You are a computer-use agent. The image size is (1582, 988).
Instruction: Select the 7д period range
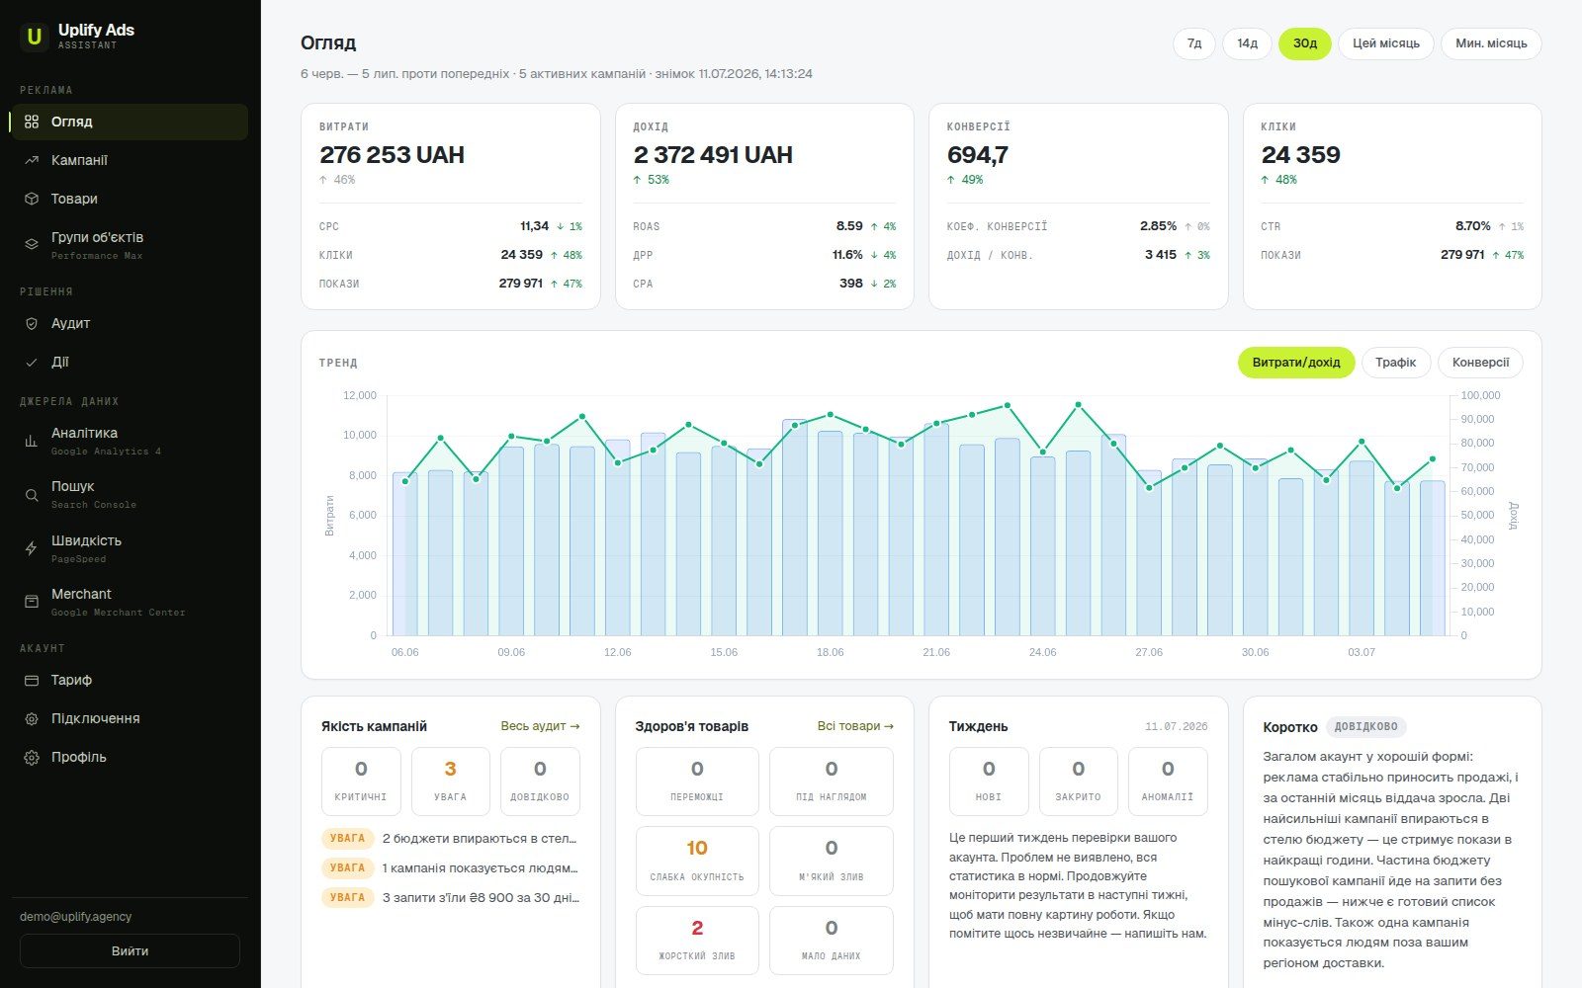pos(1194,43)
